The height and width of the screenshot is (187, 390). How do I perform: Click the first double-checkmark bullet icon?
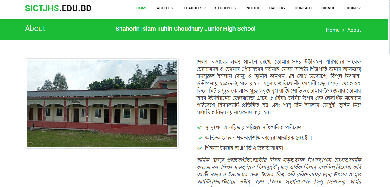click(x=199, y=128)
